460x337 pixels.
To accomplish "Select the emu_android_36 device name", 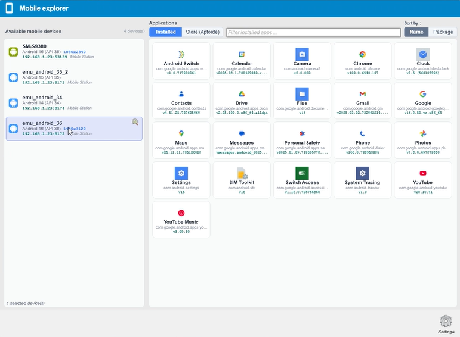I will tap(42, 123).
